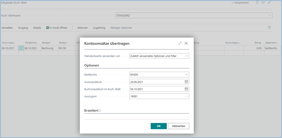
Task: Click the expand dialog icon
Action: pyautogui.click(x=180, y=43)
